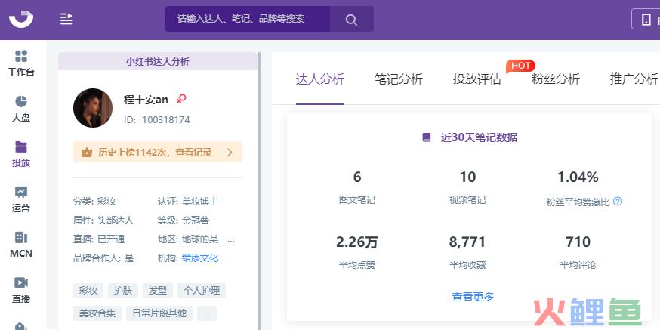This screenshot has height=330, width=660.
Task: Open 直播 in the sidebar
Action: tap(21, 290)
